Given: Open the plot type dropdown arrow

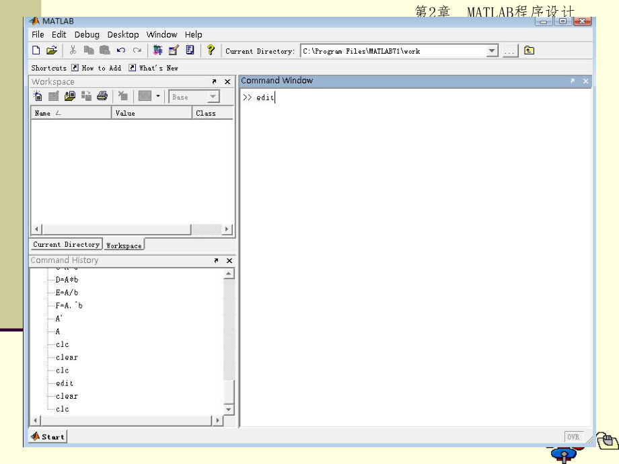Looking at the screenshot, I should click(159, 96).
